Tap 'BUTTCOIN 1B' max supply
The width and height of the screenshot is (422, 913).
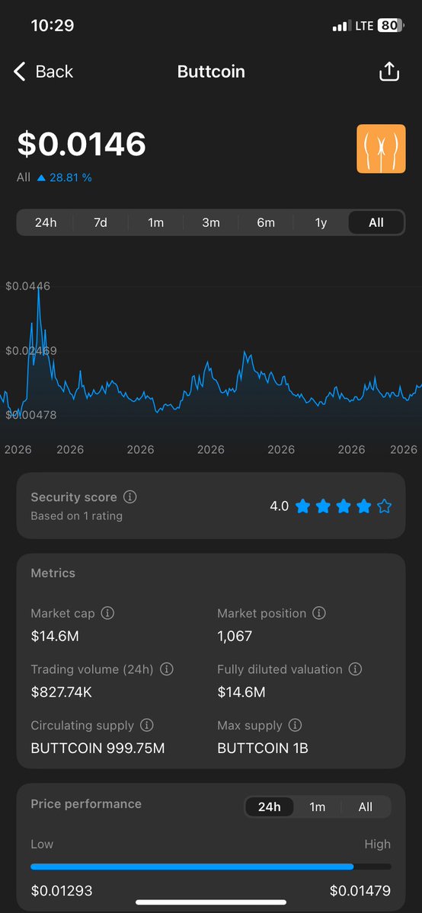(x=262, y=749)
